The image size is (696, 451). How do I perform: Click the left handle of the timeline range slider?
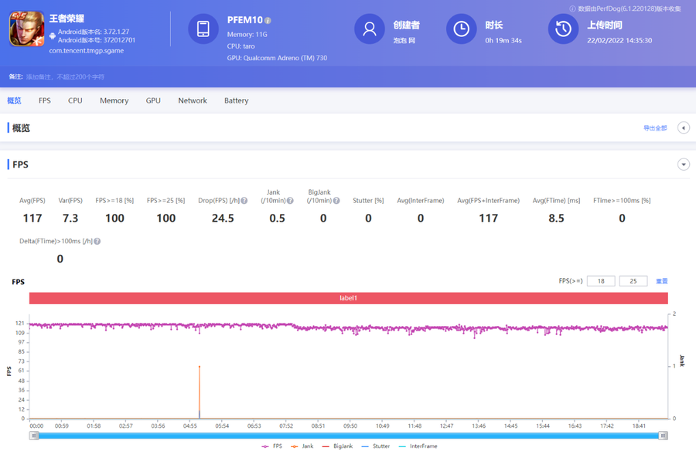pos(34,436)
